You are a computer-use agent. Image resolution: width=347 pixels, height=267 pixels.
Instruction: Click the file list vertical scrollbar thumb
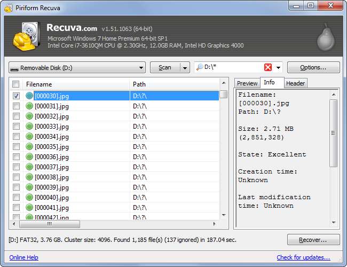224,94
